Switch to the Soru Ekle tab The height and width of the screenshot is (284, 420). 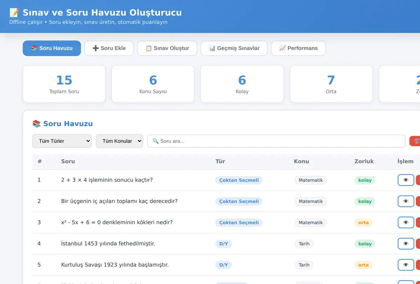click(109, 48)
